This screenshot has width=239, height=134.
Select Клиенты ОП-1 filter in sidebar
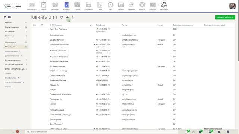point(16,47)
